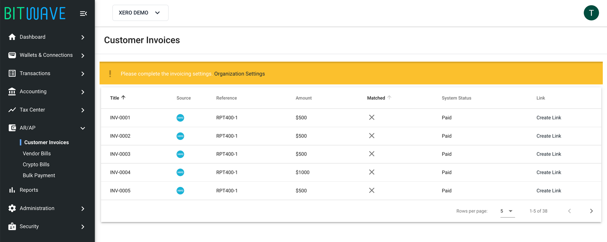Click the INV-0004 title cell

pyautogui.click(x=120, y=172)
